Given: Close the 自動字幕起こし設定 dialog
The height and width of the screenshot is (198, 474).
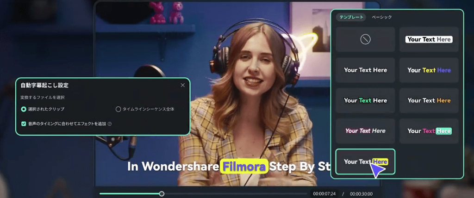Looking at the screenshot, I should click(182, 85).
